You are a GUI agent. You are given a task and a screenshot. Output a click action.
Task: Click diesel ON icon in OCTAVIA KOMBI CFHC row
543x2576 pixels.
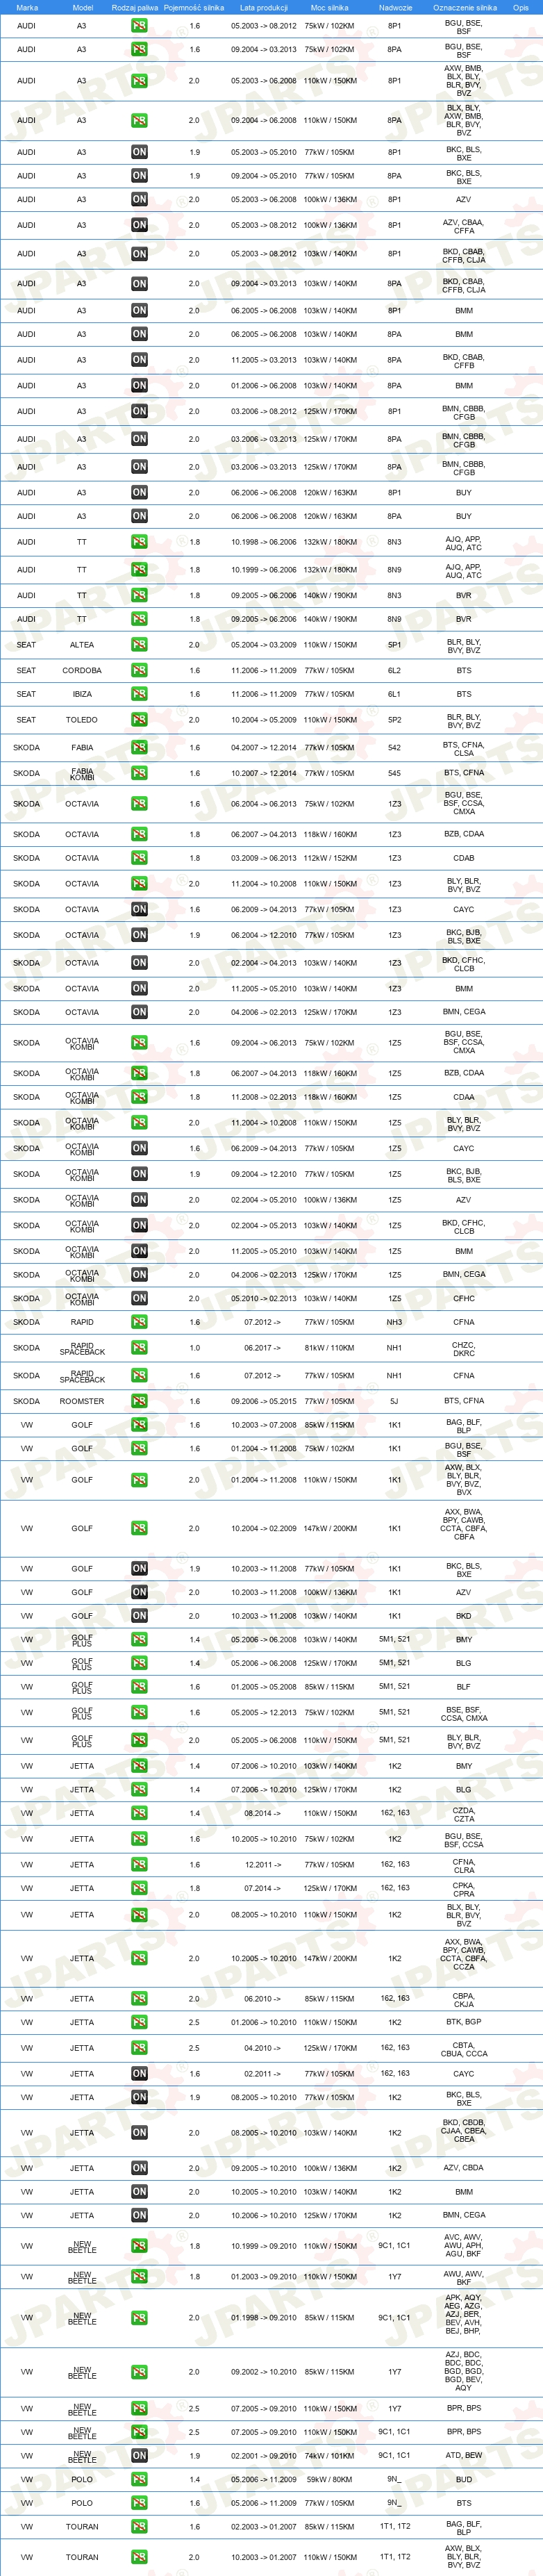pos(139,1298)
